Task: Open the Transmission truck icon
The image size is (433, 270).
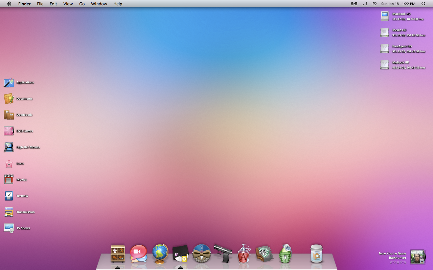Action: [x=9, y=212]
